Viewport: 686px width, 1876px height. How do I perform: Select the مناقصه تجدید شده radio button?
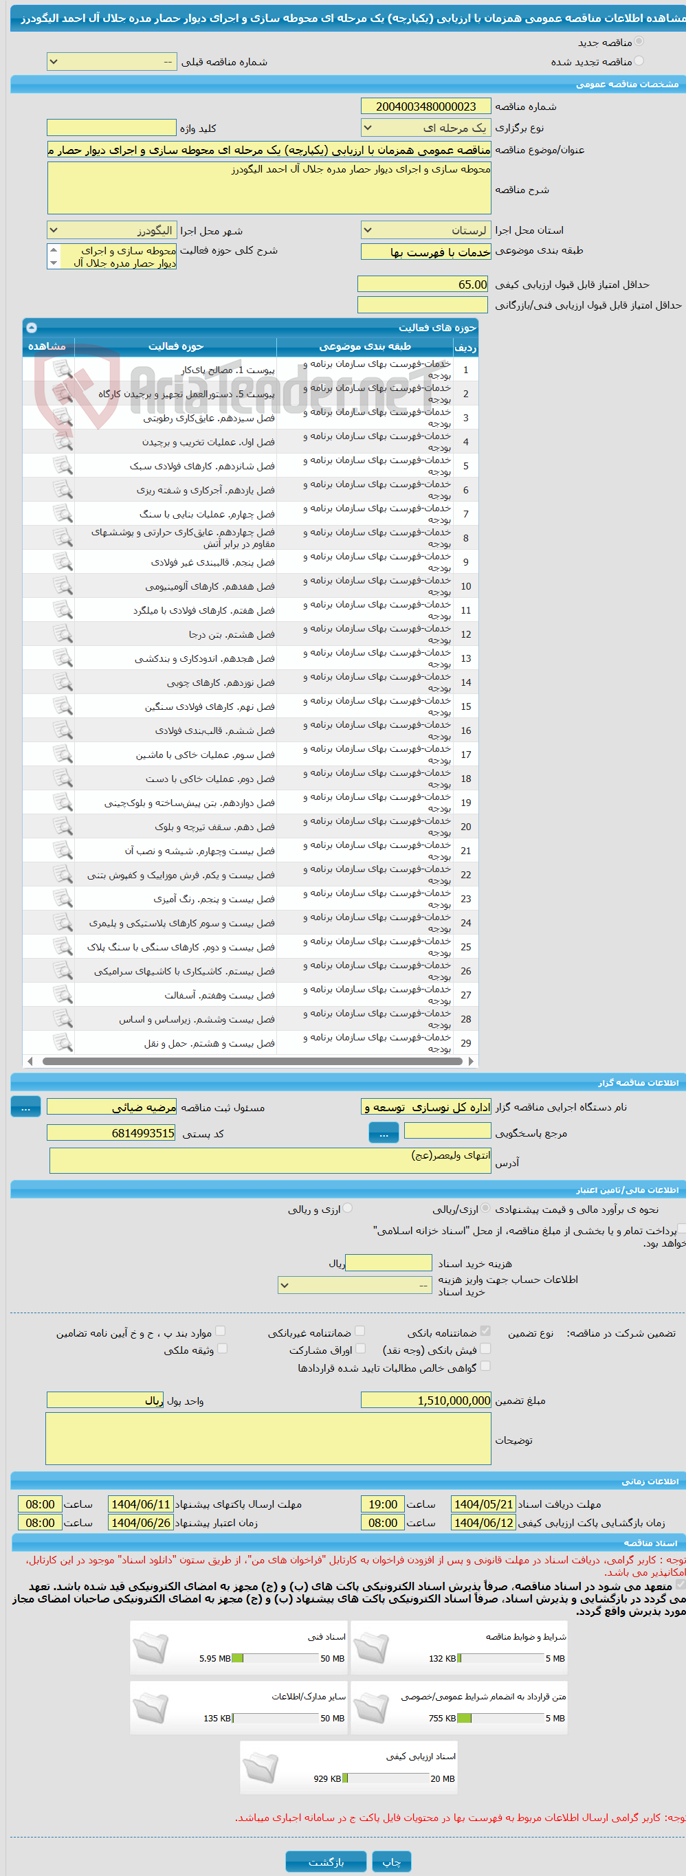(x=639, y=60)
